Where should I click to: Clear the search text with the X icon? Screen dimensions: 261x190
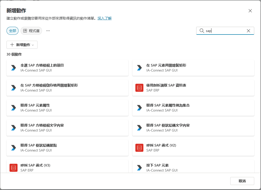coord(248,31)
